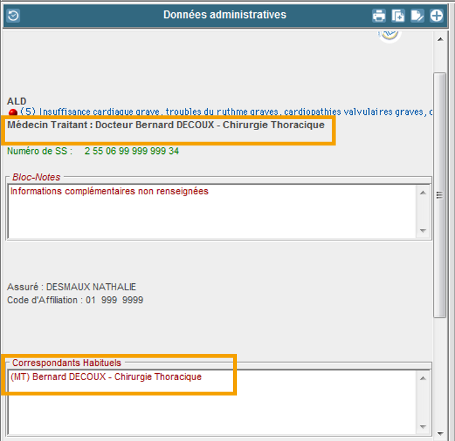Select (MT) Bernard DECOUX correspondent entry
This screenshot has width=455, height=441.
pyautogui.click(x=106, y=377)
